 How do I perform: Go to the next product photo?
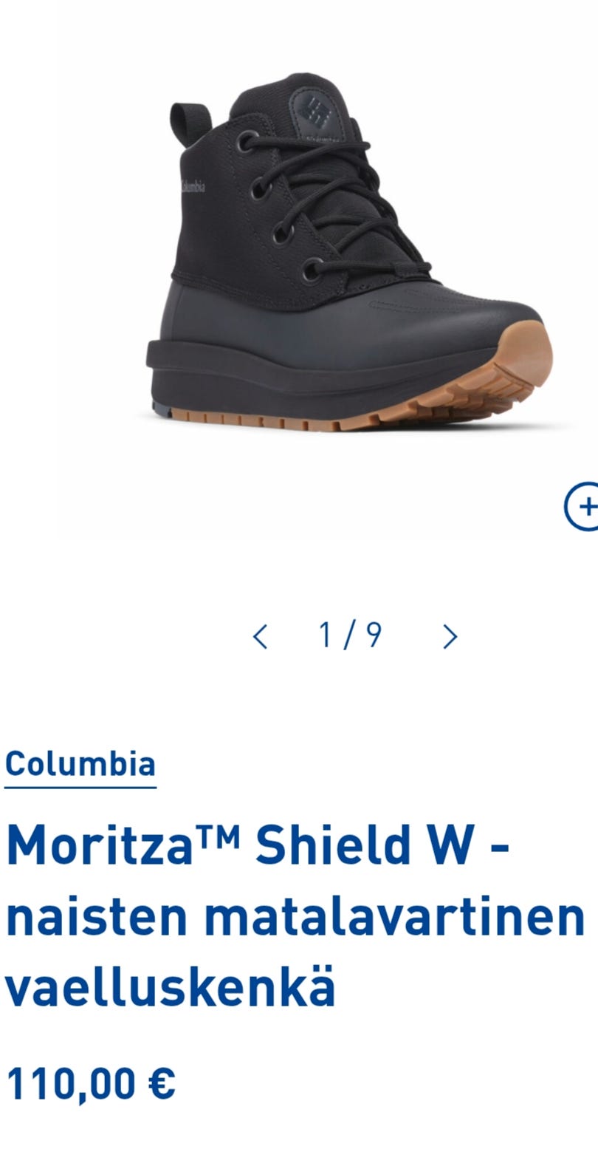click(450, 636)
